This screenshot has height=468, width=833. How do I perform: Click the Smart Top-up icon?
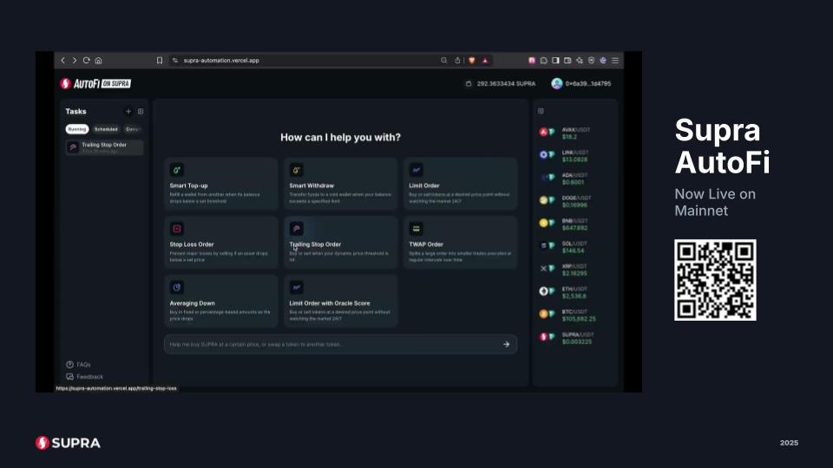(x=177, y=170)
